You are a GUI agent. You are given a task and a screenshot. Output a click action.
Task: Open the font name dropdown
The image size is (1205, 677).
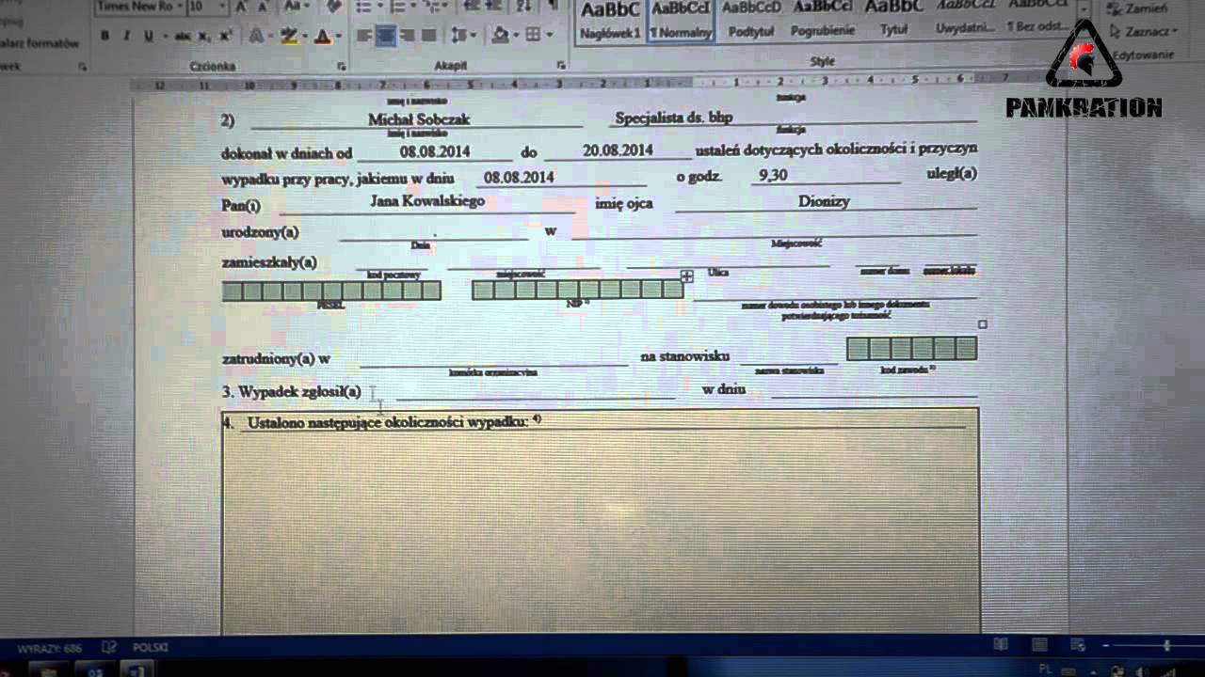[178, 8]
